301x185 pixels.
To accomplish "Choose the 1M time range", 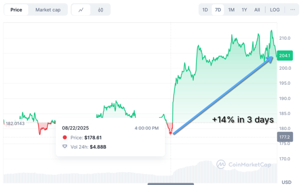I will tap(231, 9).
